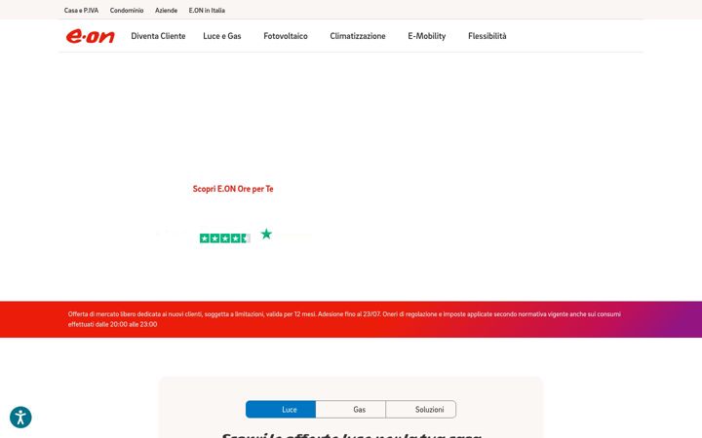The height and width of the screenshot is (438, 702).
Task: Open the Diventa Cliente menu
Action: tap(158, 36)
